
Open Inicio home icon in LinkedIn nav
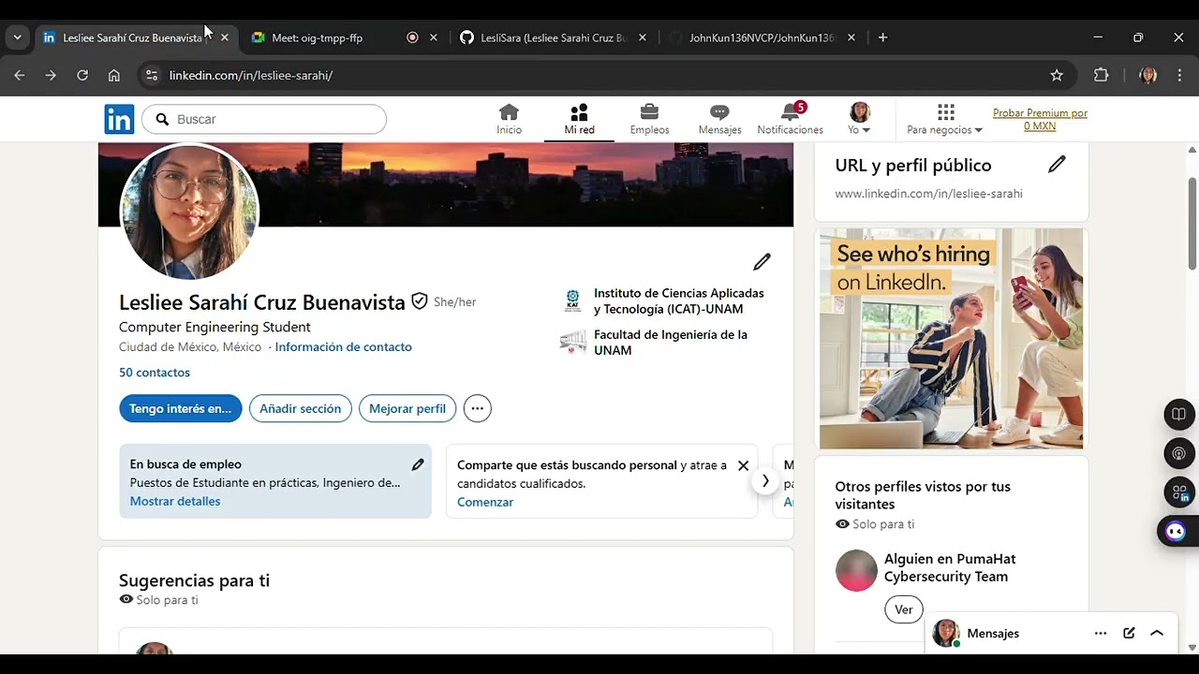pyautogui.click(x=509, y=119)
